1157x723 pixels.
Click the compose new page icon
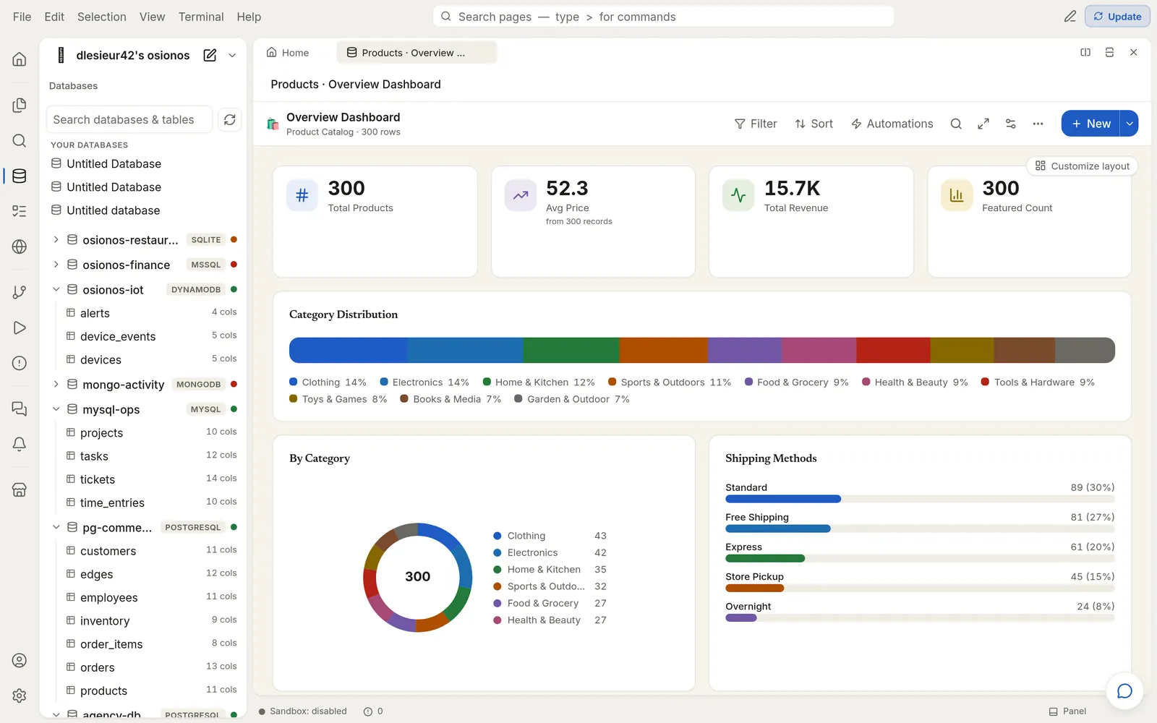(210, 55)
